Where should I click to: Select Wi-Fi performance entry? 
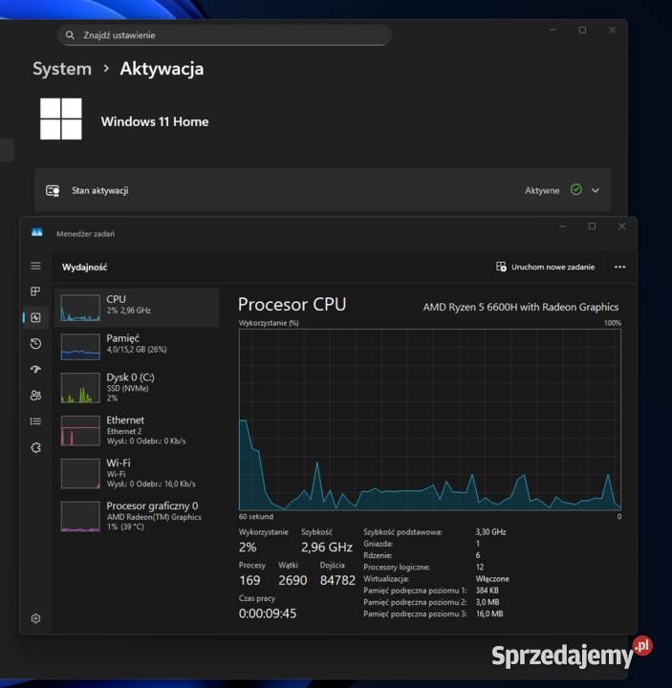pos(137,473)
